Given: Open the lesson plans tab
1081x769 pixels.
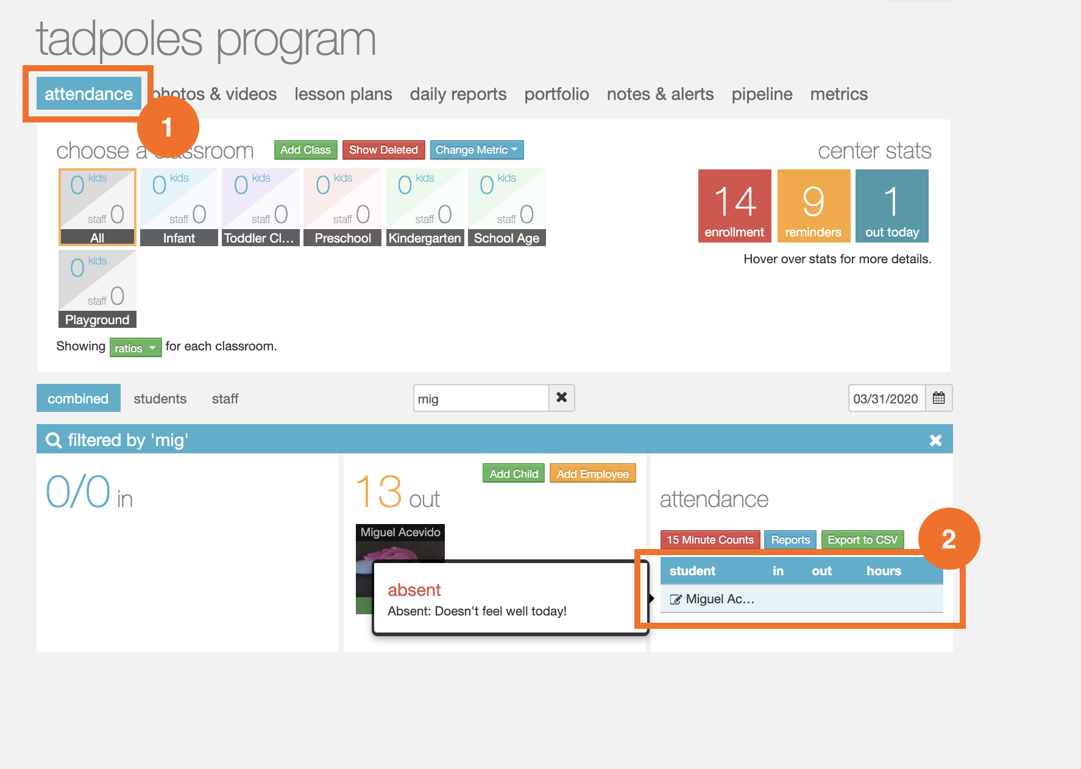Looking at the screenshot, I should click(x=343, y=94).
